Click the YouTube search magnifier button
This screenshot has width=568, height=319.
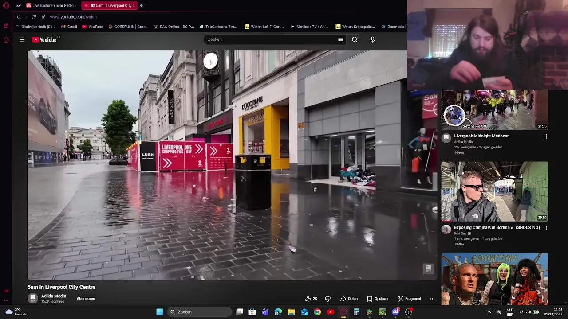pos(355,39)
